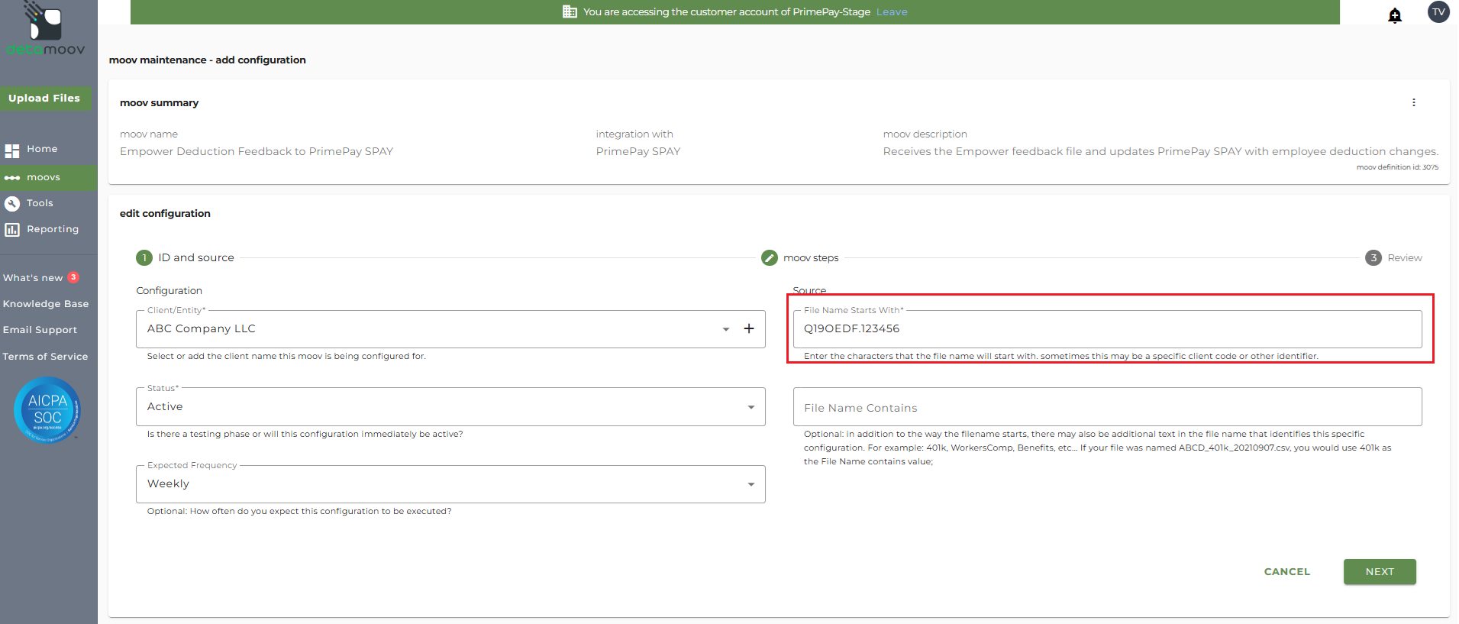Viewport: 1459px width, 624px height.
Task: Click the Leave link in banner
Action: 892,12
